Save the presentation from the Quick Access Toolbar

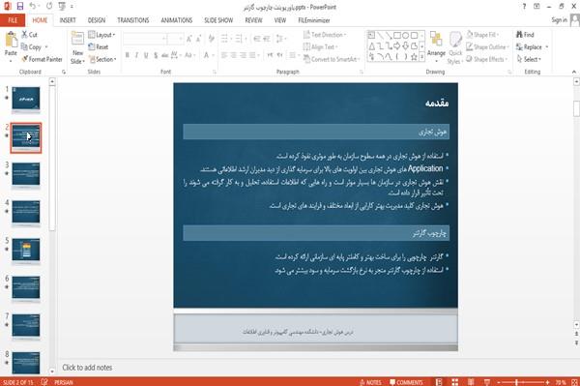20,7
